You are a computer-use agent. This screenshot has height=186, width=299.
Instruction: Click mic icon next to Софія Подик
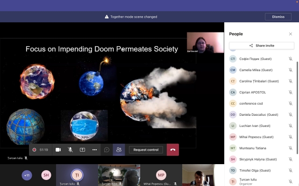(x=291, y=59)
